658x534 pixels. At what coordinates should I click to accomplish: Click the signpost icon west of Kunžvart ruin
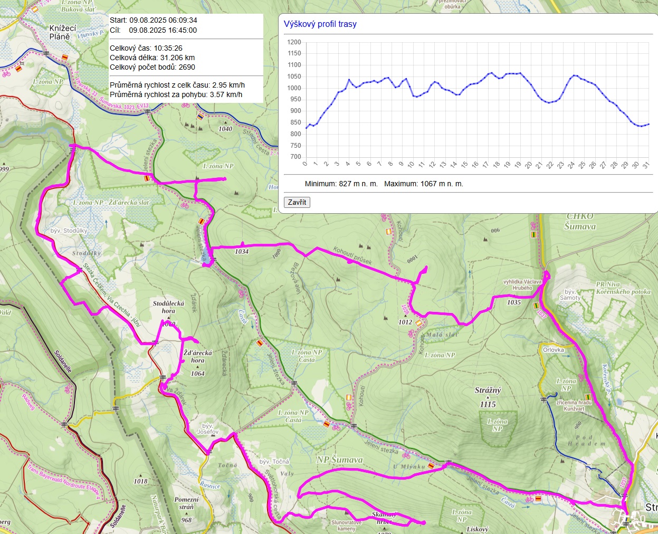coord(544,400)
